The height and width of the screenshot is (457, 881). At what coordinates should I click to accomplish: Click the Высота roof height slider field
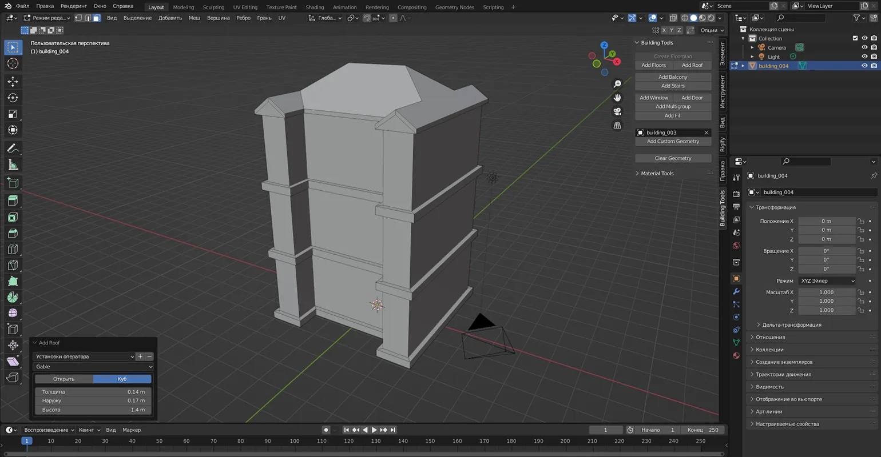point(93,410)
